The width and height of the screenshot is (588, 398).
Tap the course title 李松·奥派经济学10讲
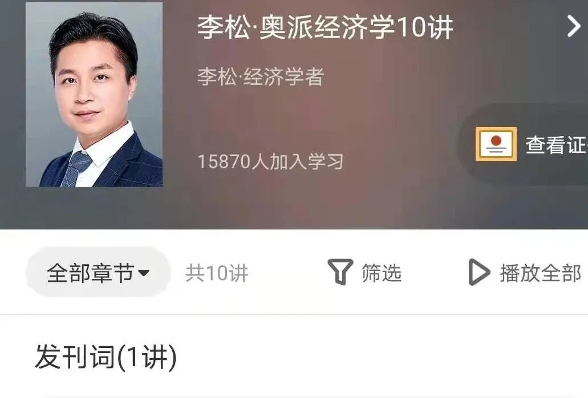pos(325,27)
